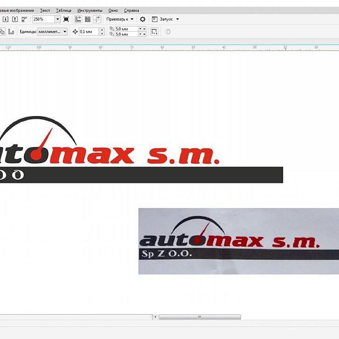Open the Options gear icon
The height and width of the screenshot is (339, 339).
(142, 19)
